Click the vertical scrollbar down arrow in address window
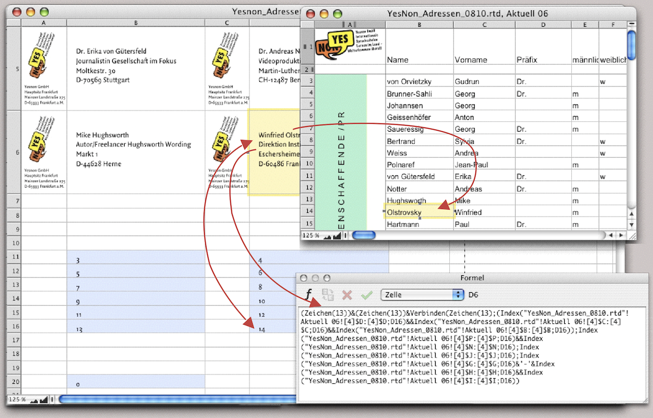 pos(632,224)
